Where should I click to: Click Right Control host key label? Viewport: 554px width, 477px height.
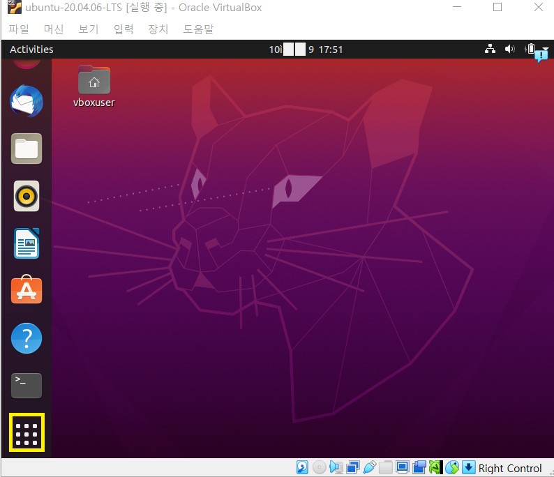510,468
